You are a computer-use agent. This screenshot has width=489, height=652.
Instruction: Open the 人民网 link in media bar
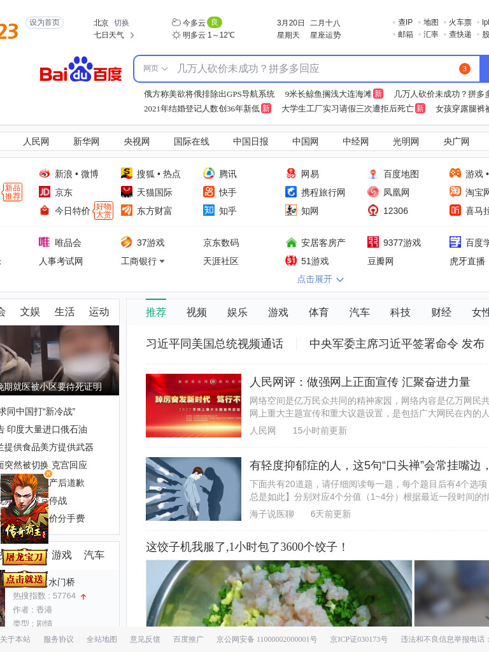click(36, 142)
